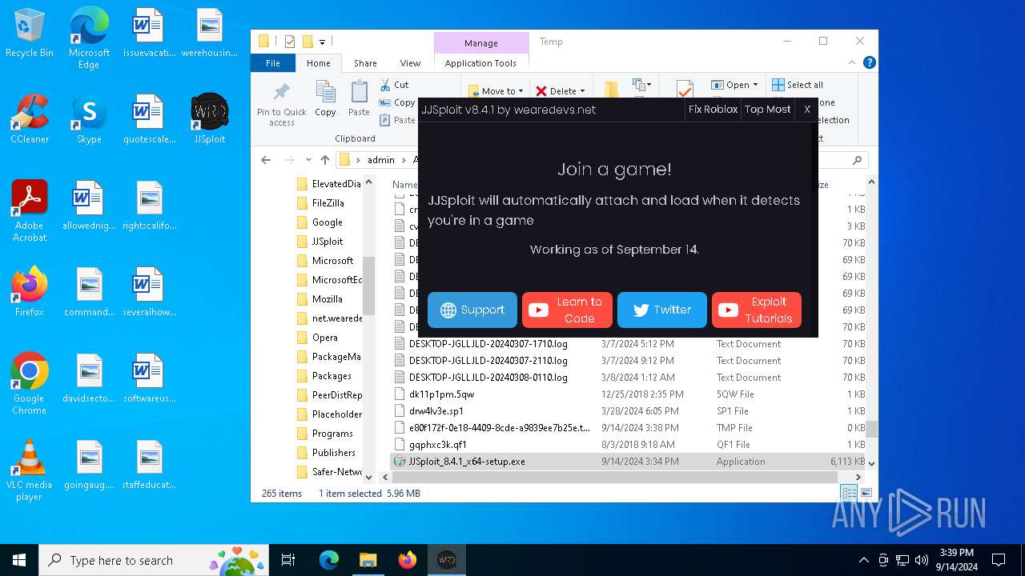Open the Twitter button in JJSploit
The image size is (1025, 576).
[662, 310]
